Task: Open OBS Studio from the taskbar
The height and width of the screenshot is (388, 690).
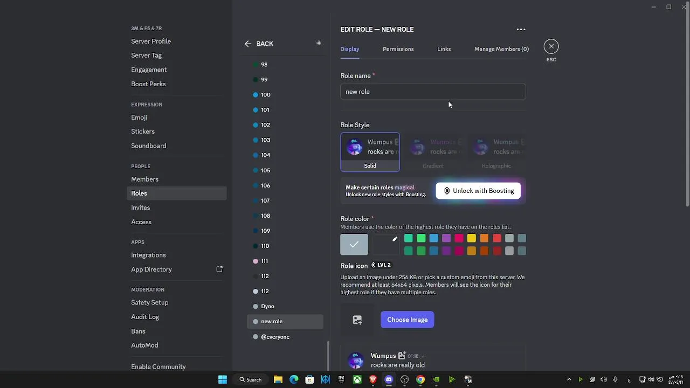Action: pyautogui.click(x=405, y=379)
